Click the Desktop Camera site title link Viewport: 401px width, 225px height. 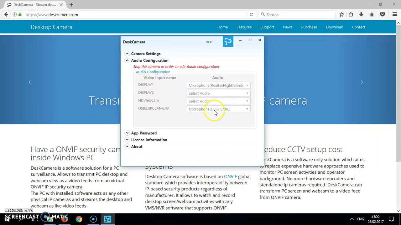[x=51, y=27]
